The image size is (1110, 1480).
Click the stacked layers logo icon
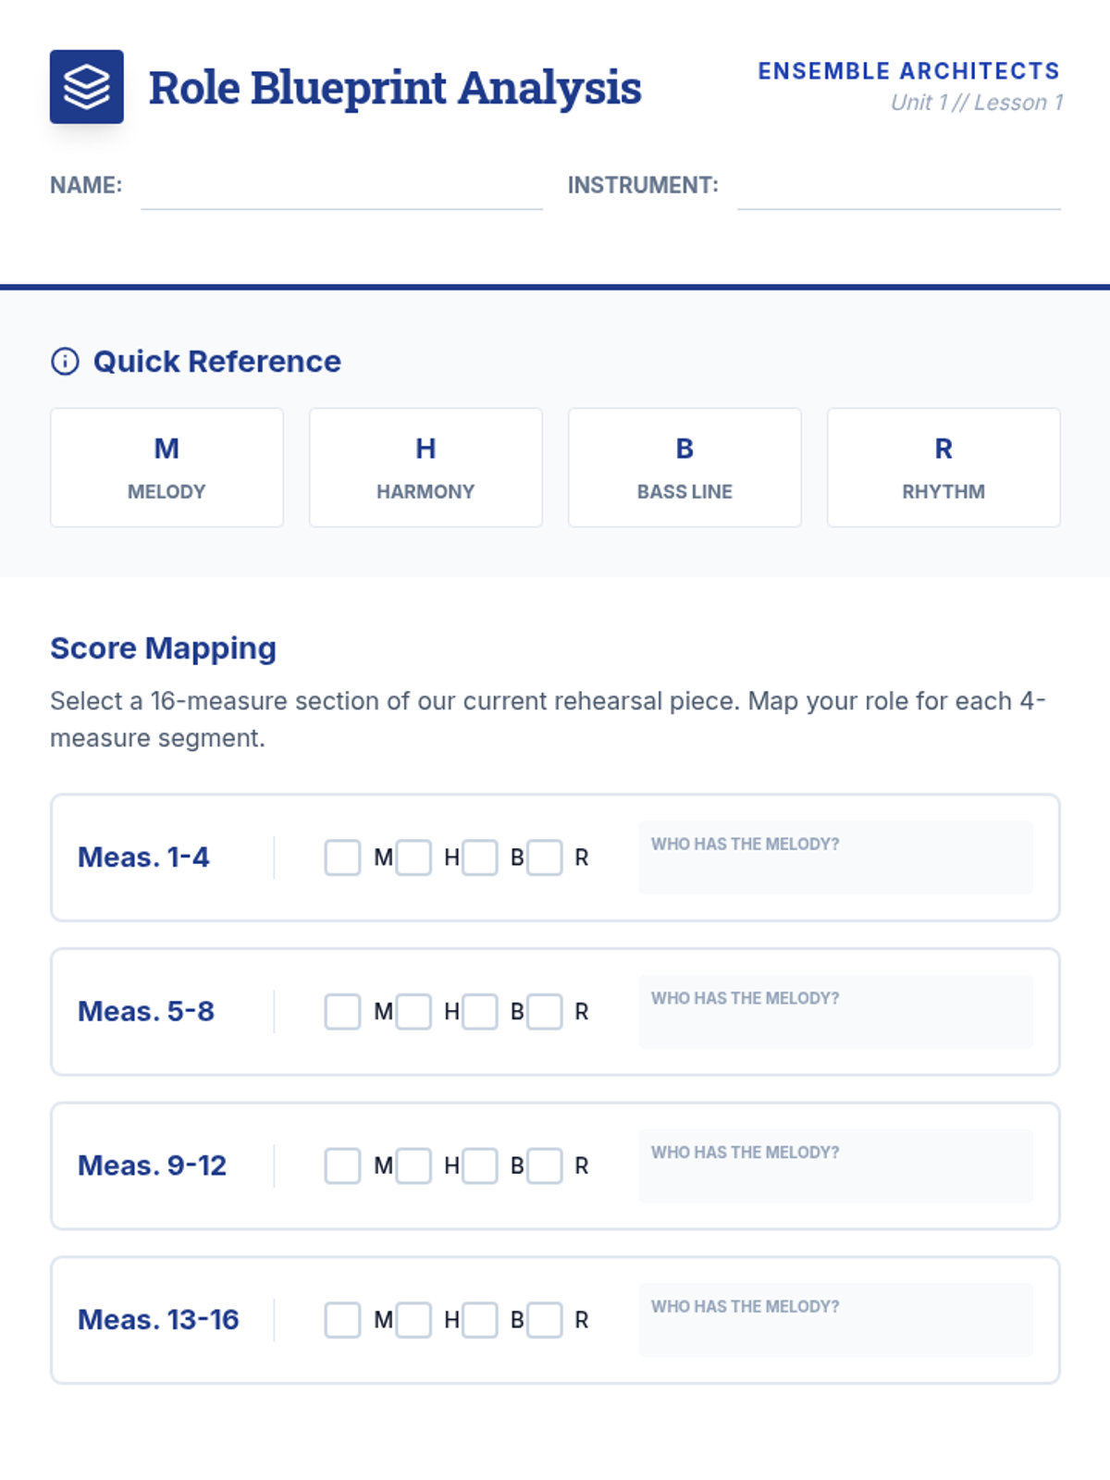coord(86,87)
